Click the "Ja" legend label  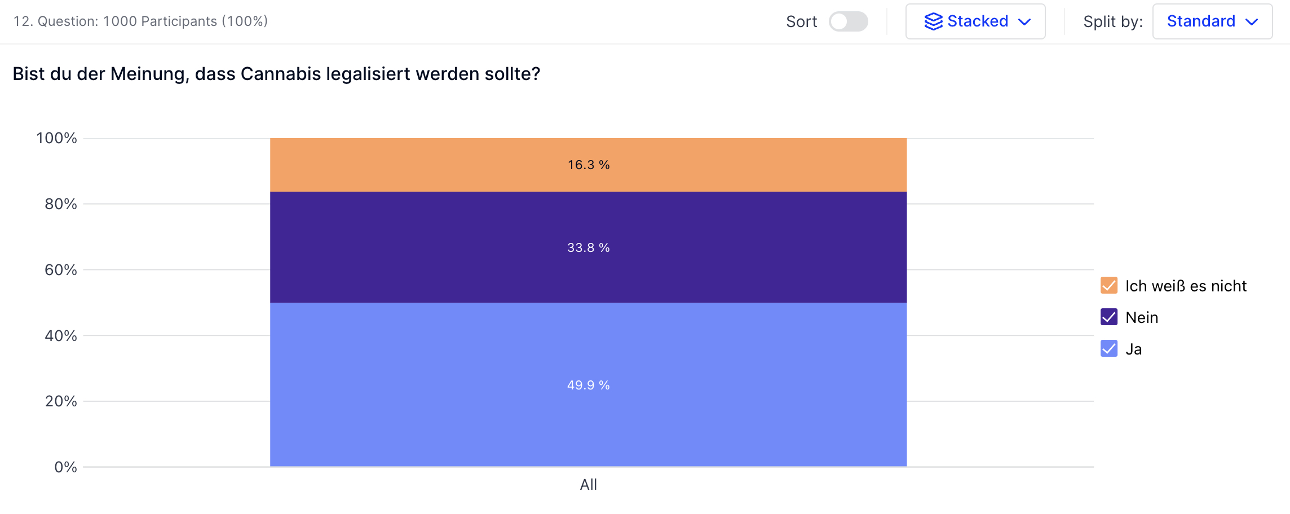(1133, 349)
